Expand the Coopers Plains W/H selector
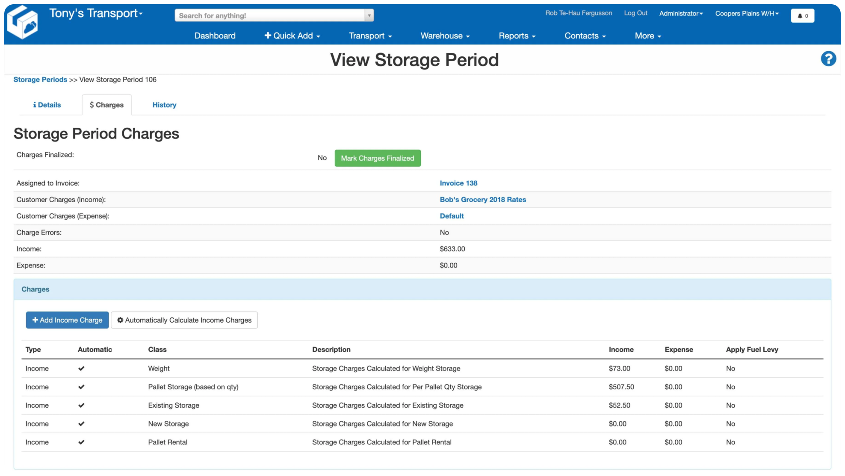The image size is (845, 476). click(x=747, y=13)
